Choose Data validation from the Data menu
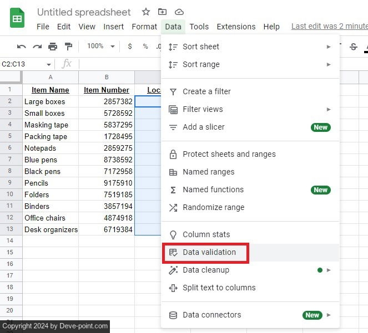368x333 pixels. pos(209,252)
